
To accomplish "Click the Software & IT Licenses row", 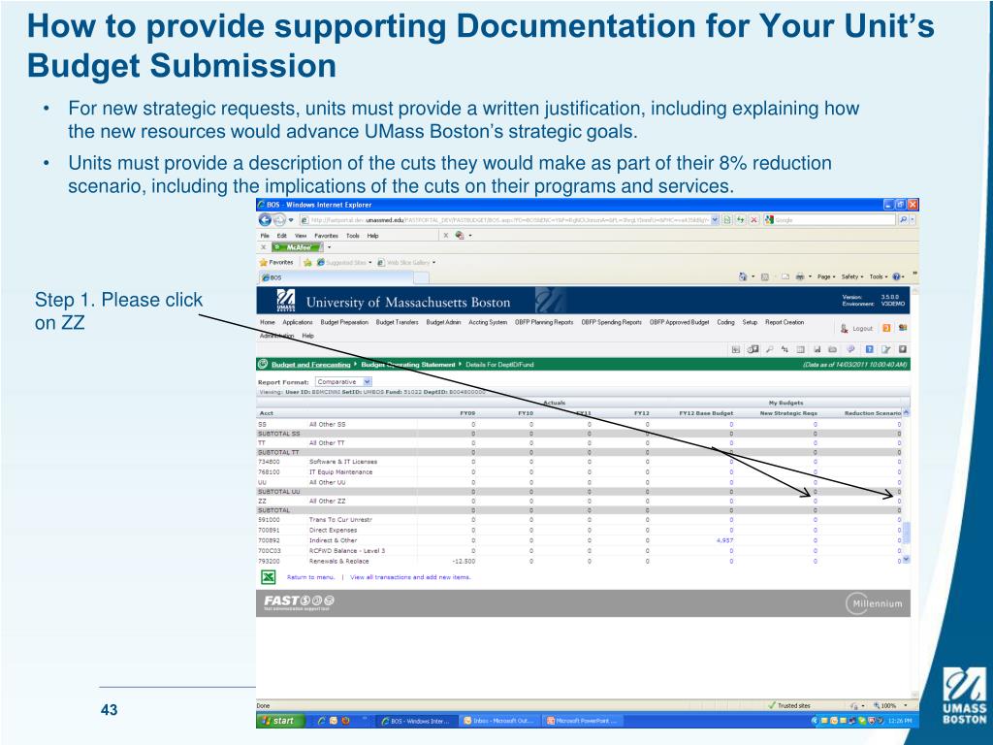I will [342, 462].
